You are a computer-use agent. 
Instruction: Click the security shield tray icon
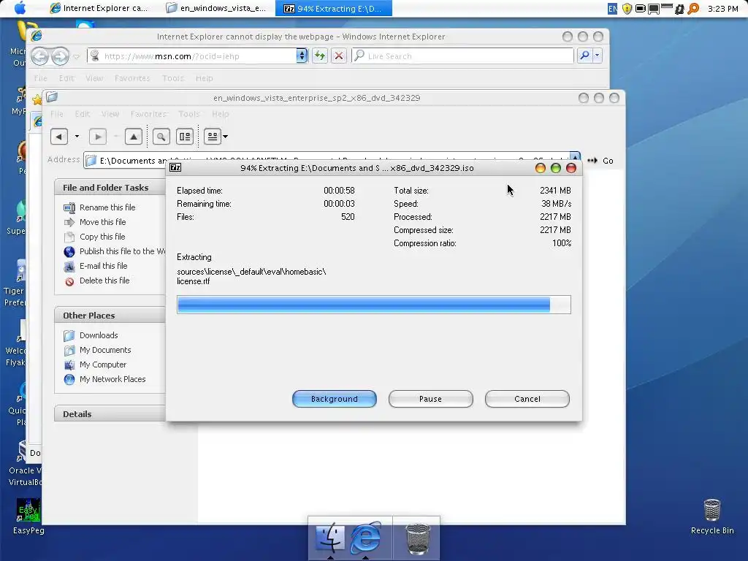[x=627, y=9]
